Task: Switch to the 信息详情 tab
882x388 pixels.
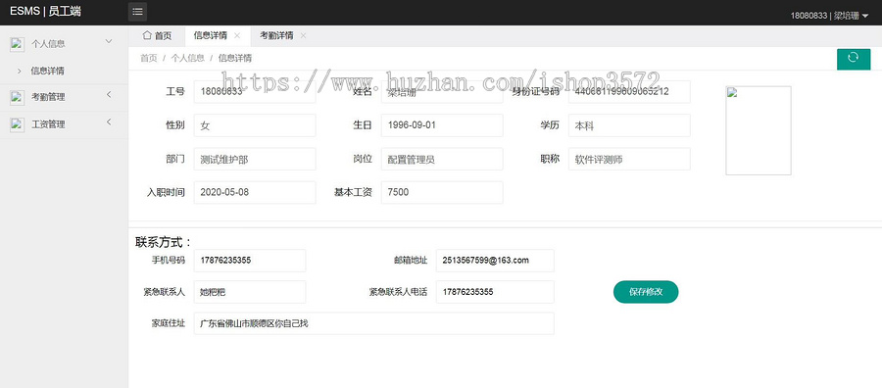Action: coord(218,35)
